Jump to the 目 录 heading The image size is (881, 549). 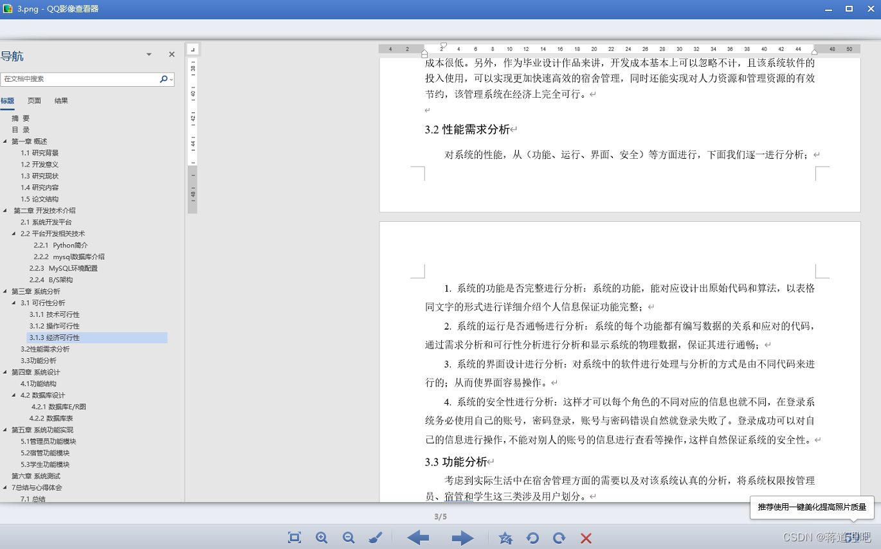21,130
